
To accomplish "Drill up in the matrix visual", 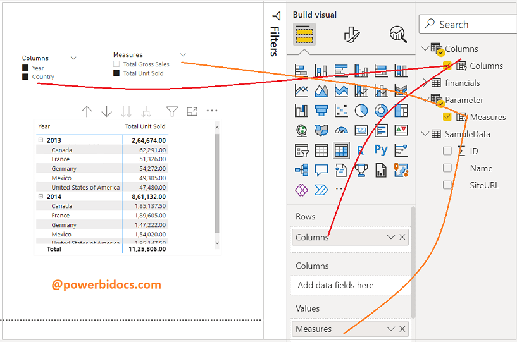I will 87,111.
